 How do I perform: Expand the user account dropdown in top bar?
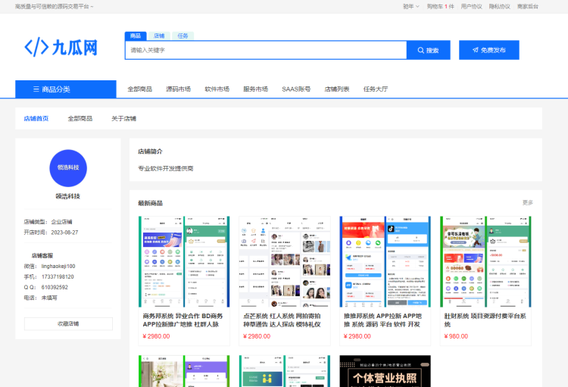point(410,6)
